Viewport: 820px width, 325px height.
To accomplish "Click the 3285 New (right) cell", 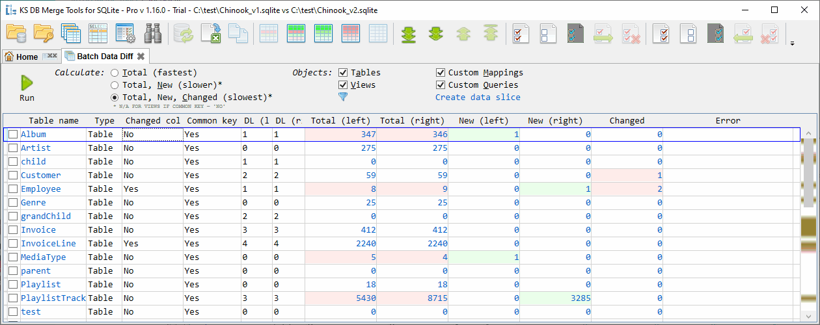I will click(x=554, y=298).
